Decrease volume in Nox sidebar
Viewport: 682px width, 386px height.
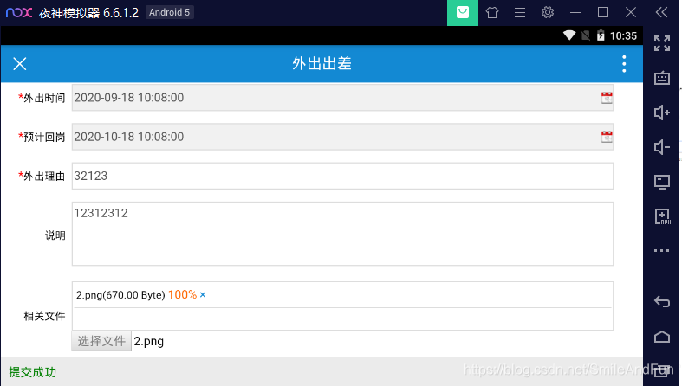click(661, 147)
